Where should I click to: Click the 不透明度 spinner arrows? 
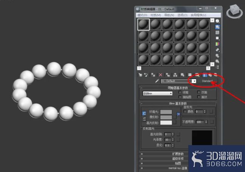click(206, 122)
